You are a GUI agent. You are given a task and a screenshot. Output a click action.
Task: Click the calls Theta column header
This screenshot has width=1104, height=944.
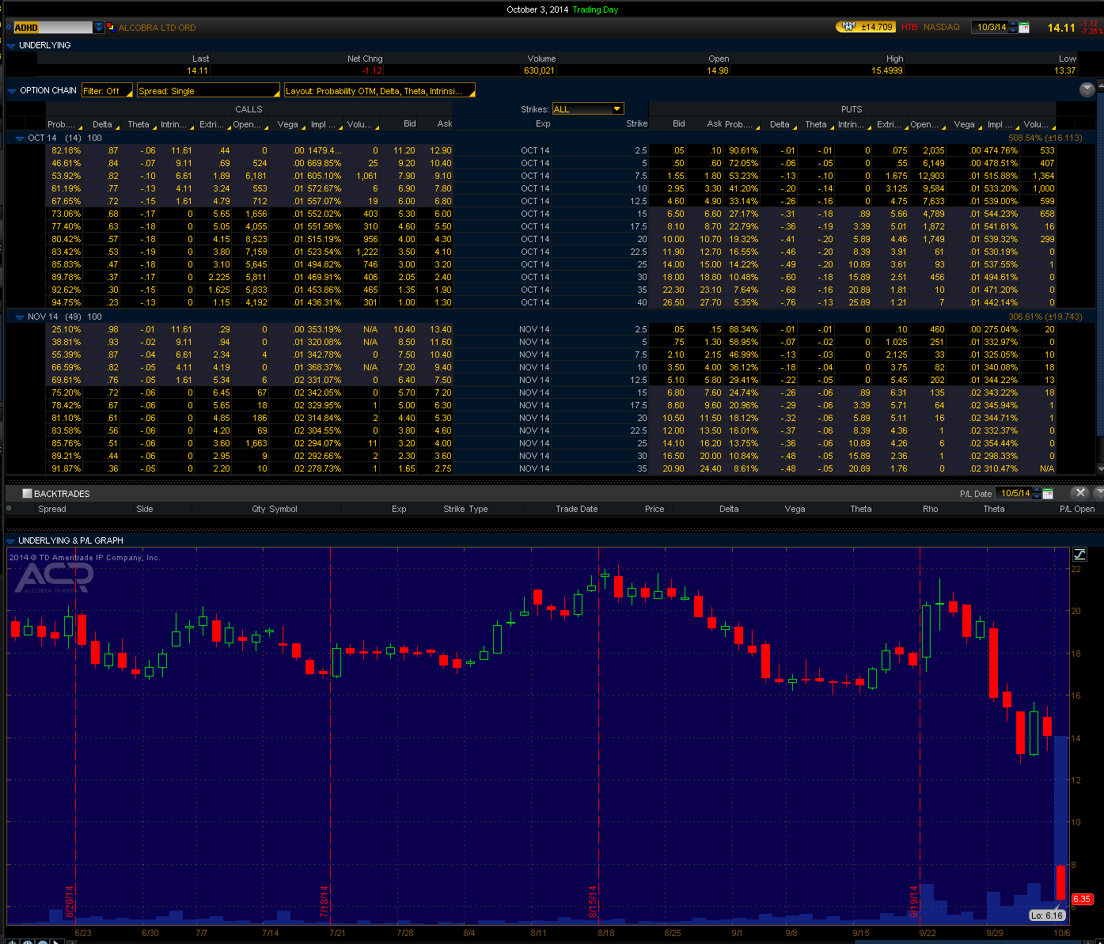click(138, 124)
